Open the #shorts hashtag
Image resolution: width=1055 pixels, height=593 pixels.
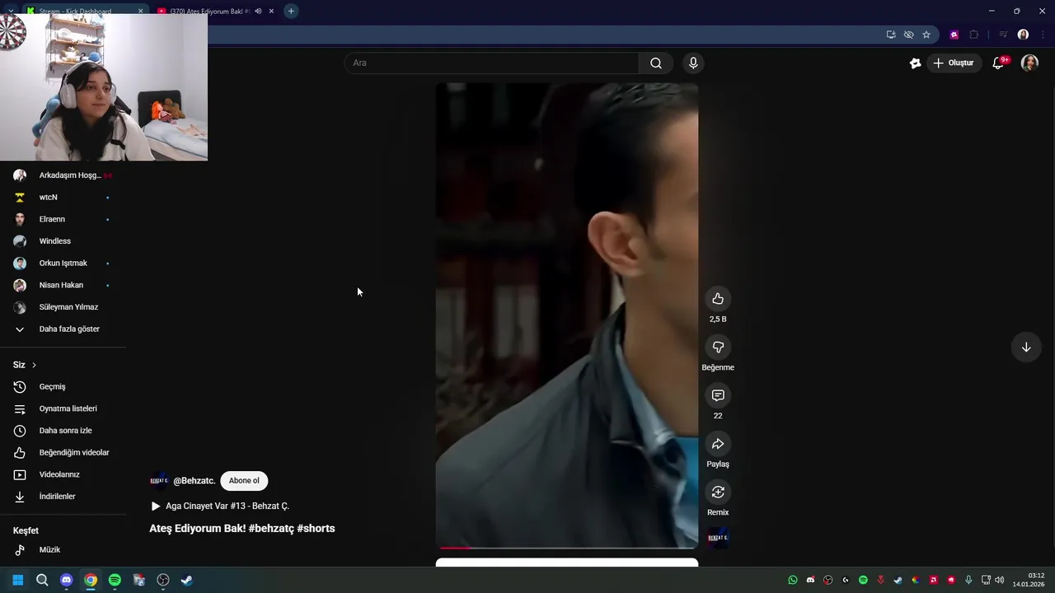click(316, 529)
